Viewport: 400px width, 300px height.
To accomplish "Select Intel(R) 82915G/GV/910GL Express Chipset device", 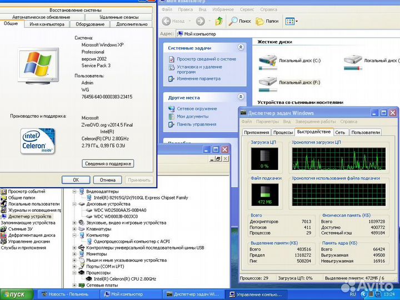I will (x=141, y=198).
